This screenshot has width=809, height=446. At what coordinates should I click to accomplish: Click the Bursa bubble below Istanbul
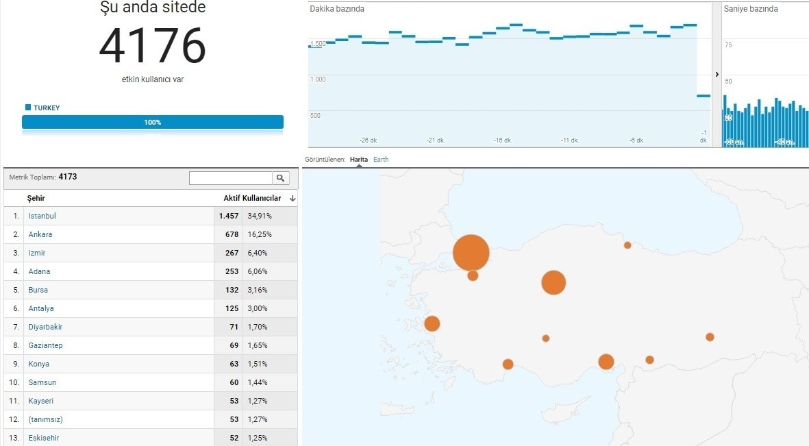tap(473, 275)
